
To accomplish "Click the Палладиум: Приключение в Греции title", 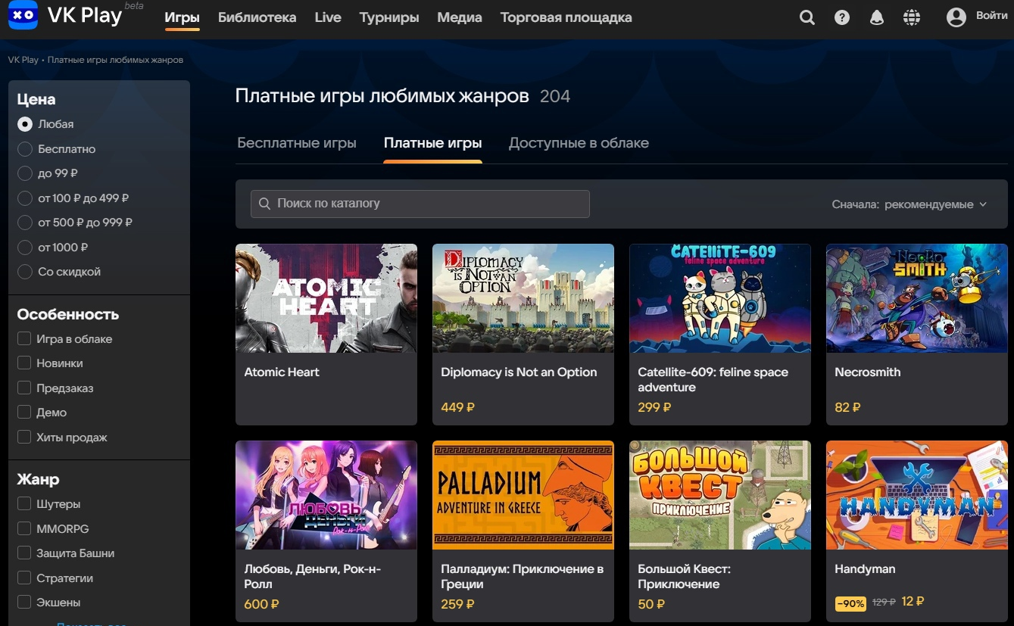I will (523, 577).
